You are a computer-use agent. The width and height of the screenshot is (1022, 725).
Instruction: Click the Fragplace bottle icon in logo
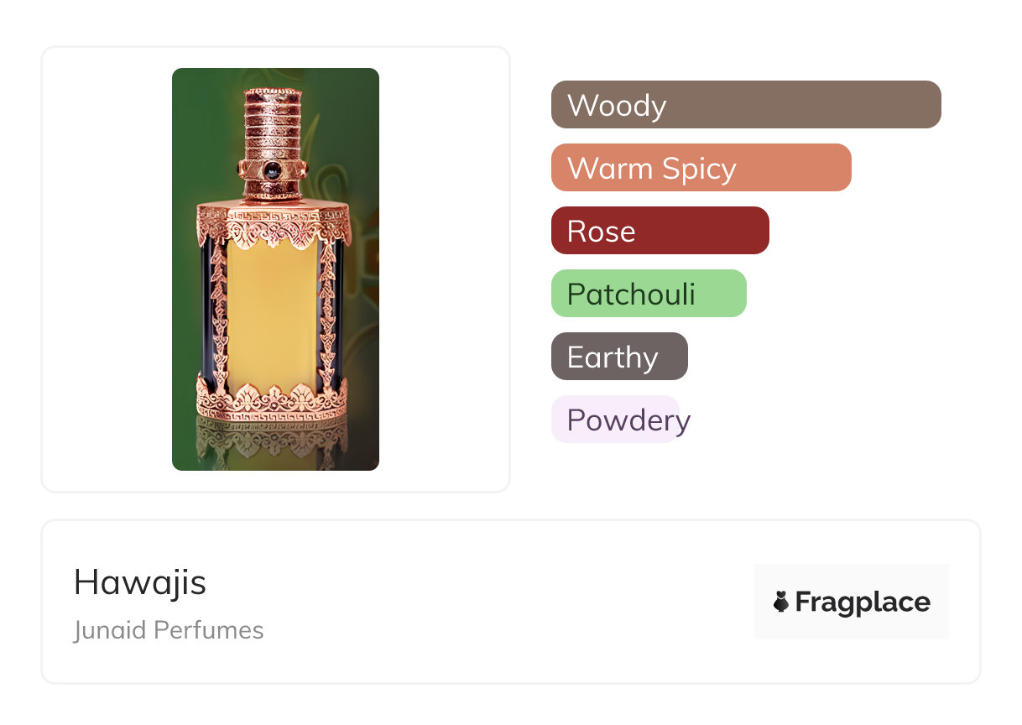pos(781,602)
